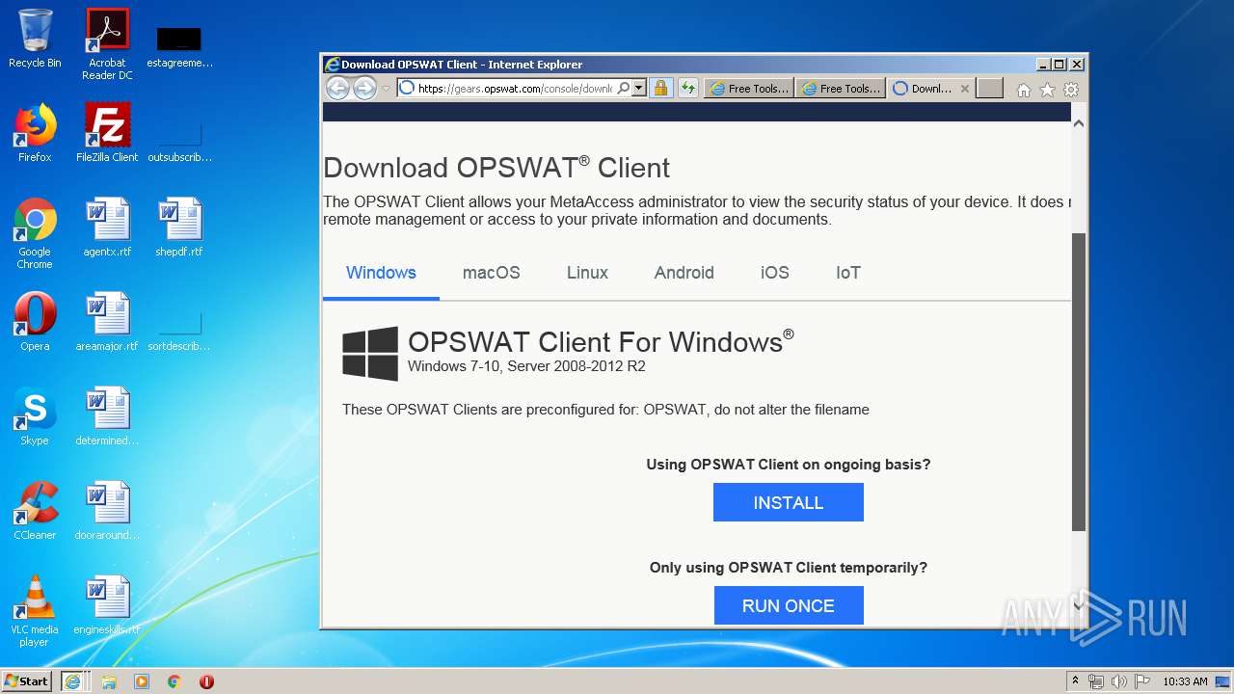Image resolution: width=1234 pixels, height=694 pixels.
Task: Select the macOS platform tab
Action: 491,273
